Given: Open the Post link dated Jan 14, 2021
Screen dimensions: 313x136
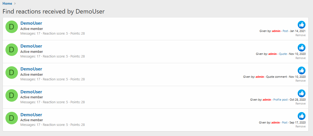Looking at the screenshot, I should [x=285, y=31].
